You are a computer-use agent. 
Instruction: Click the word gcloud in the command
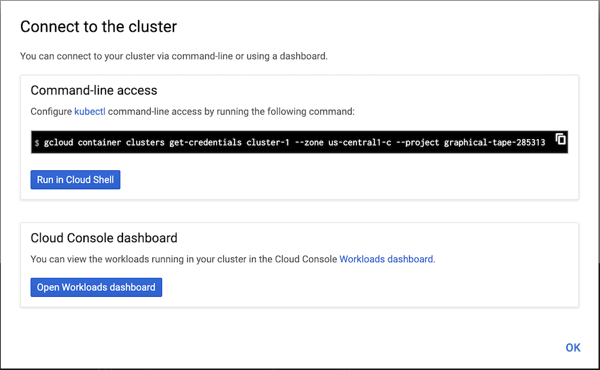tap(59, 143)
